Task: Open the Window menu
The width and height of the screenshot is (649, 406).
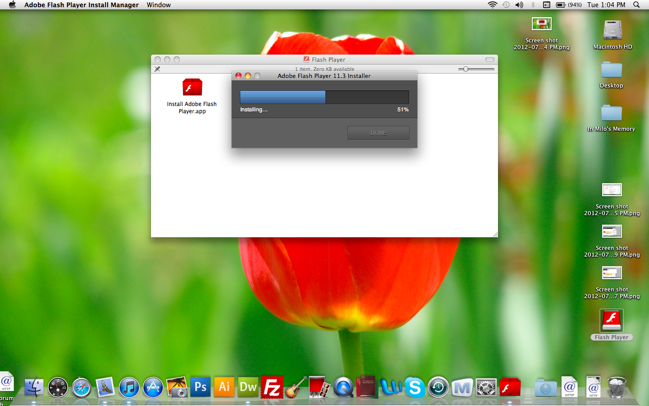Action: pos(159,5)
